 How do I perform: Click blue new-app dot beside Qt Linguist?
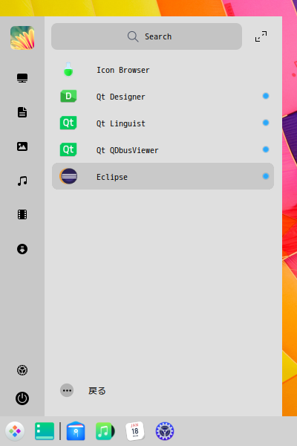coord(266,123)
